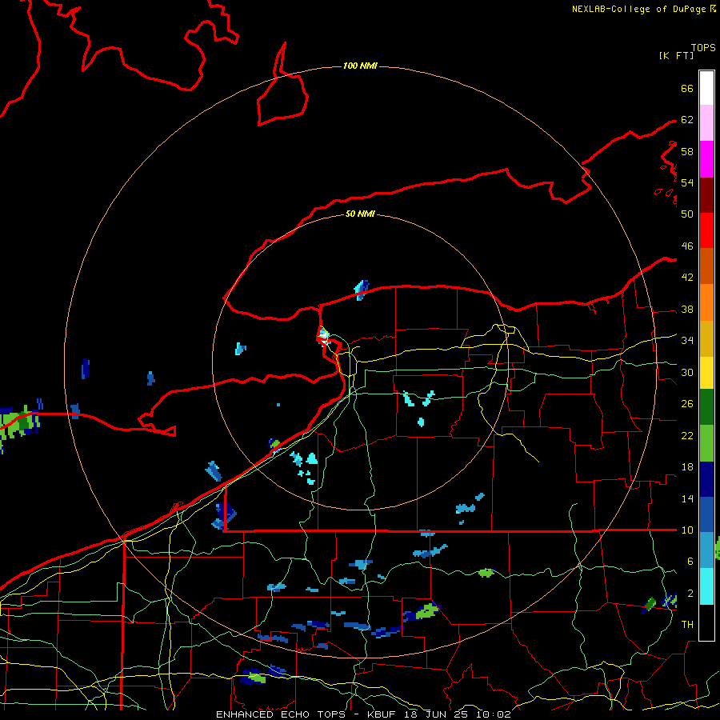Select the light green legend swatch
Viewport: 720px width, 720px height.
[x=706, y=443]
